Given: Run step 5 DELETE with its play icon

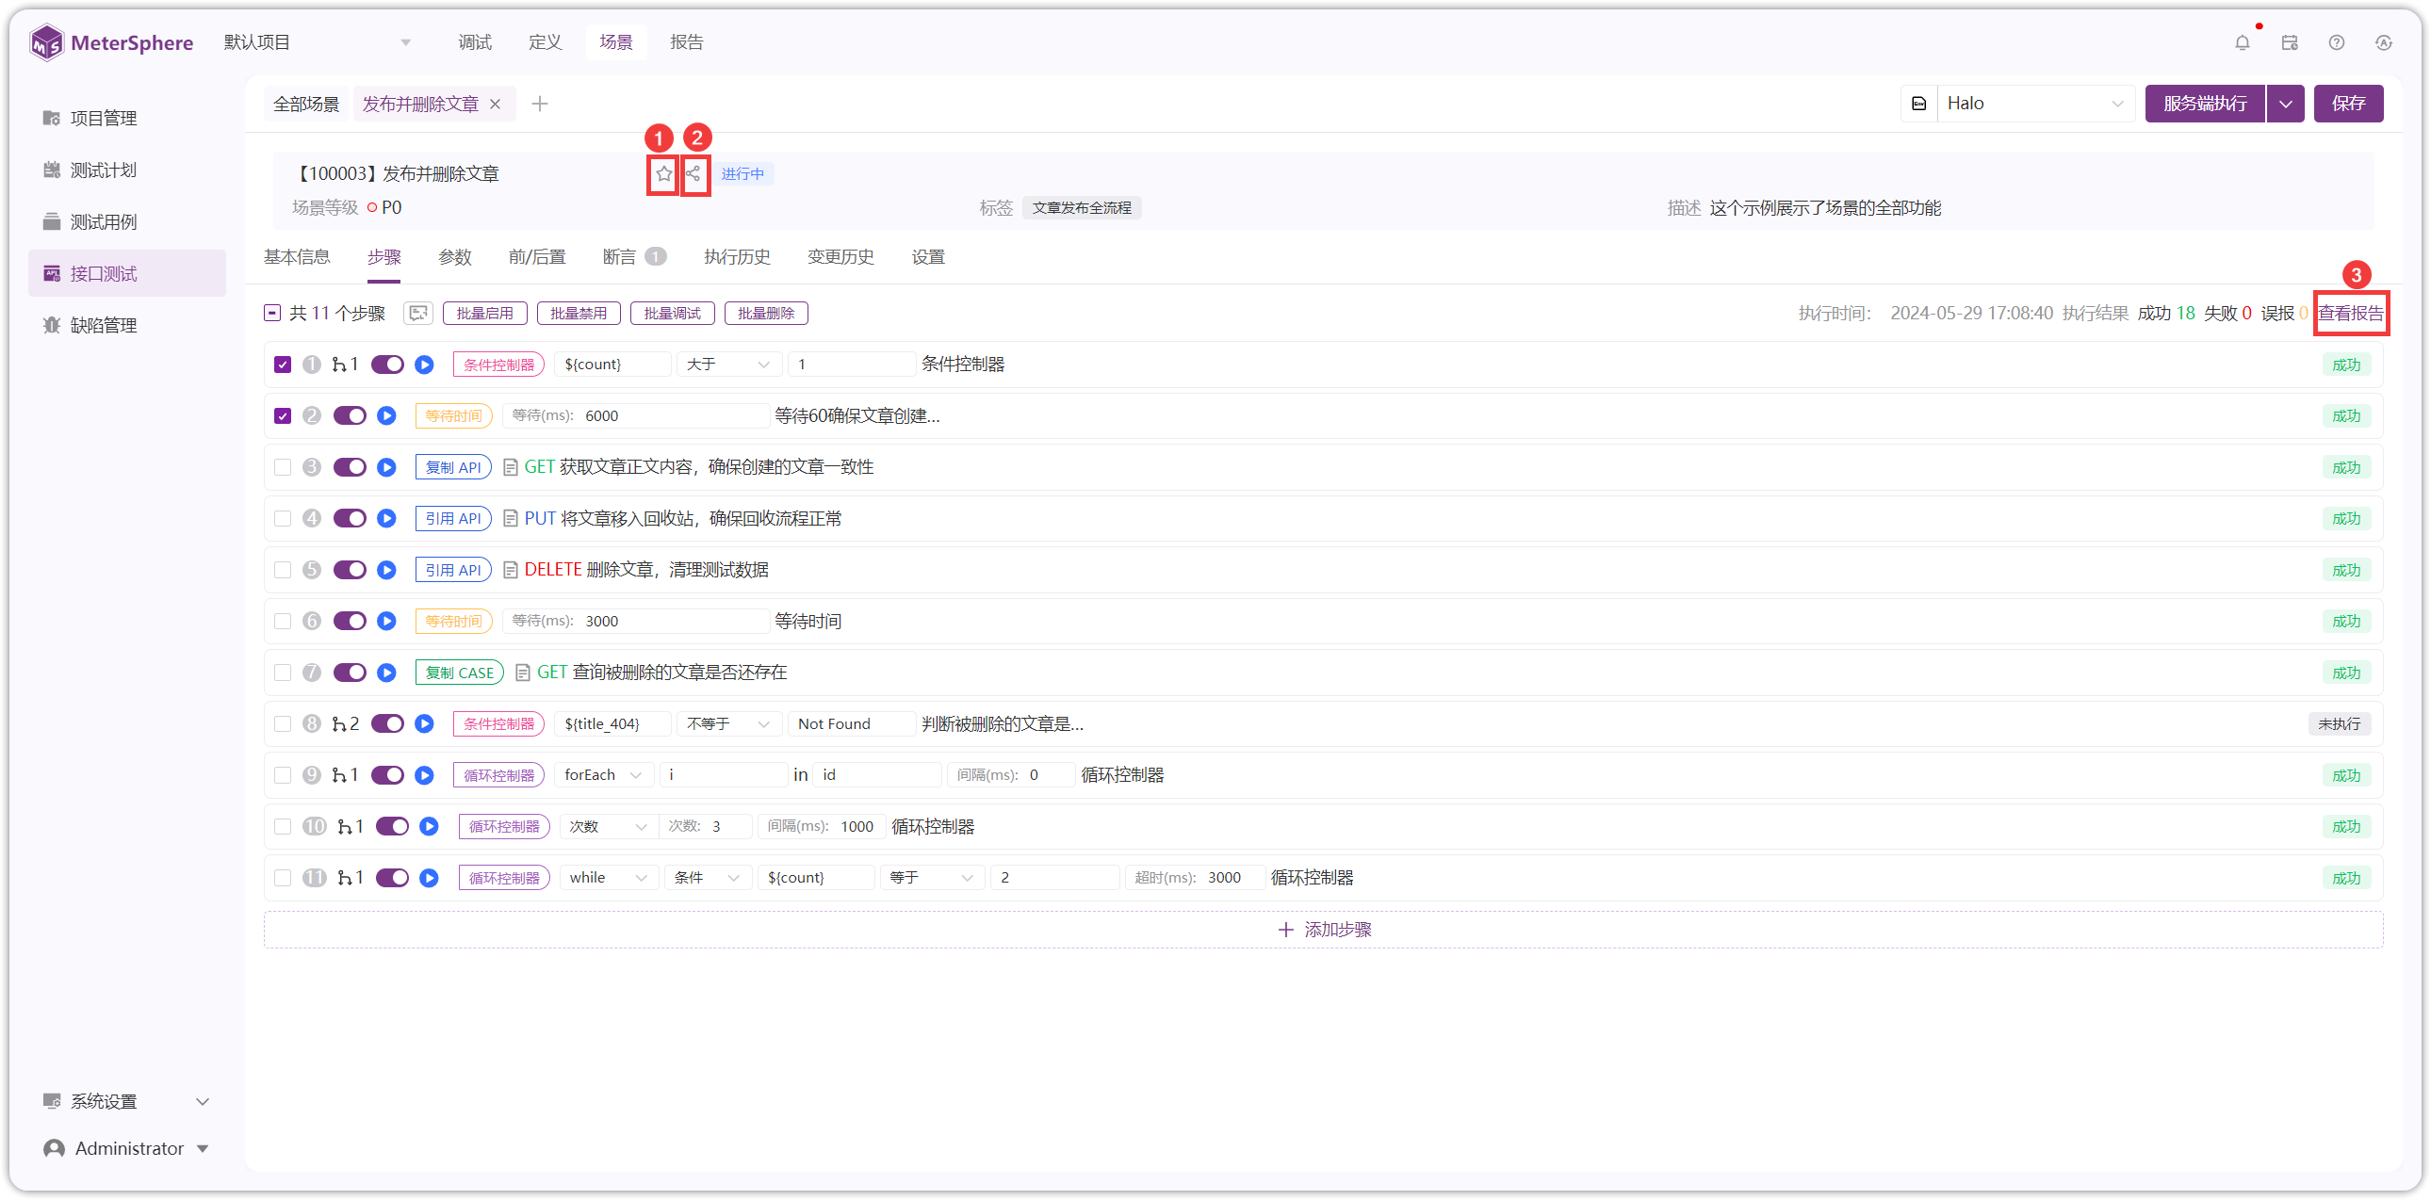Looking at the screenshot, I should tap(387, 570).
